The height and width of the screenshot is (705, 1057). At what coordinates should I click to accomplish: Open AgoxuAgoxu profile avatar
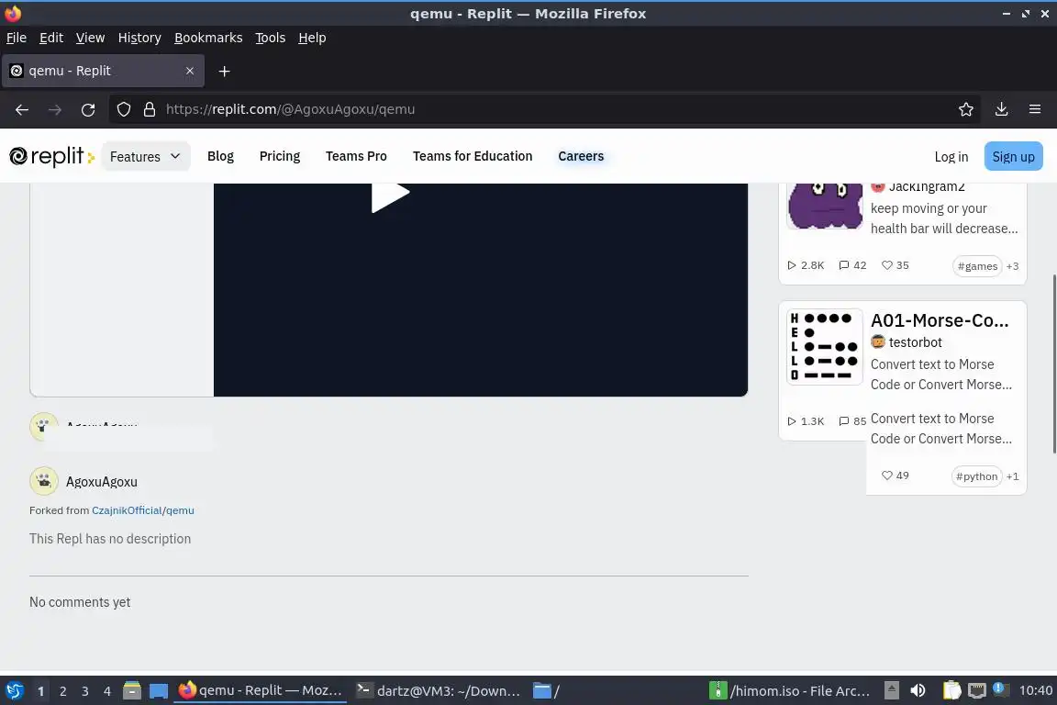pyautogui.click(x=44, y=481)
